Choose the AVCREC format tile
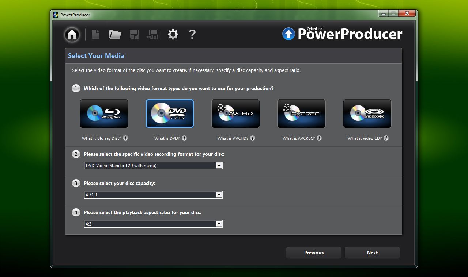This screenshot has width=468, height=277. click(301, 114)
